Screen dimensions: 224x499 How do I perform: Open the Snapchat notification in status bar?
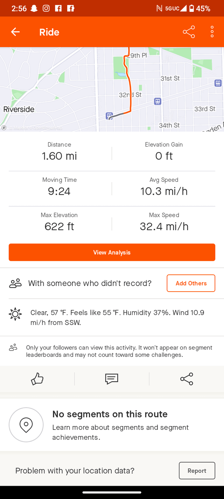click(x=34, y=8)
